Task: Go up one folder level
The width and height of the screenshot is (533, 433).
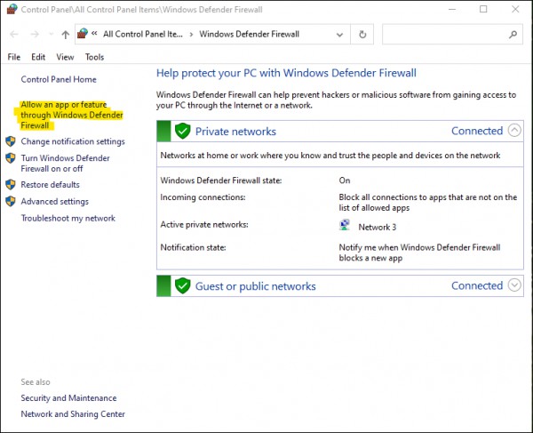Action: tap(65, 35)
